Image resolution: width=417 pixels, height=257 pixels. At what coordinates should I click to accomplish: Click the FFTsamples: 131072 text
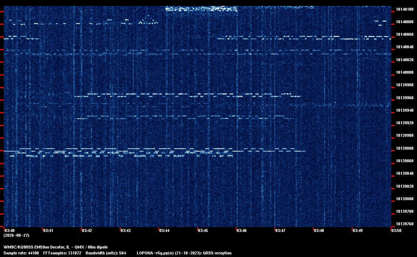(x=62, y=253)
